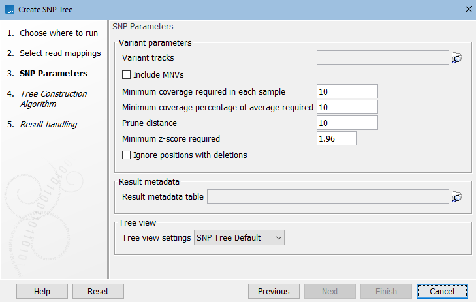Screen dimensions: 476x302
Task: Focus the Minimum coverage percentage of average field
Action: 347,107
